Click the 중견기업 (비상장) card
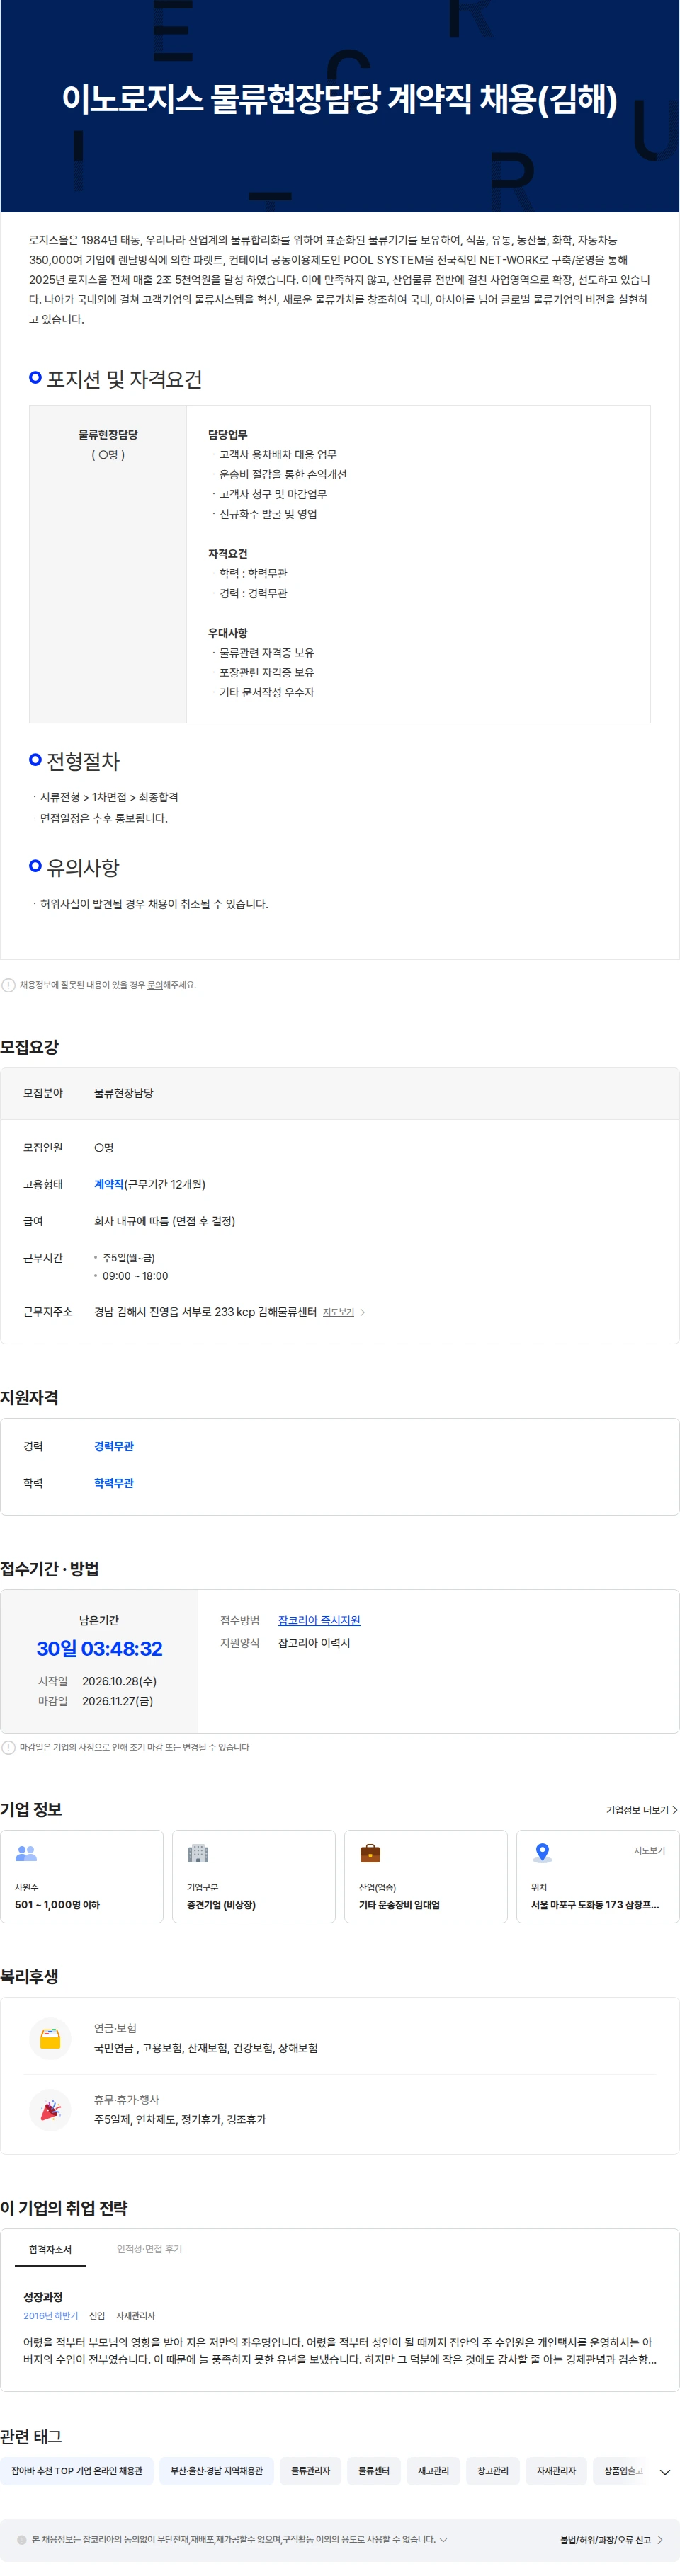Viewport: 680px width, 2576px height. pyautogui.click(x=254, y=1876)
